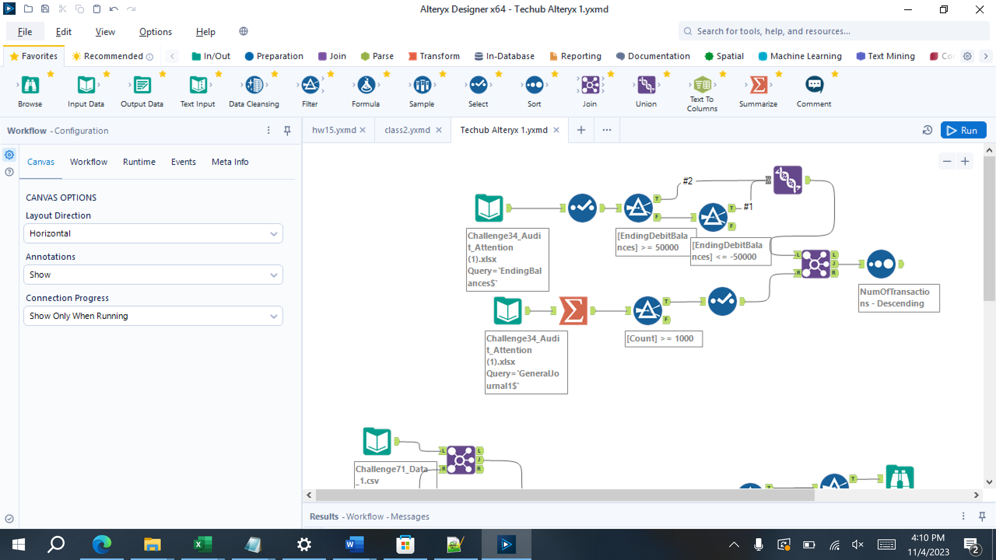This screenshot has height=560, width=996.
Task: Open workflow history clock icon
Action: [x=928, y=130]
